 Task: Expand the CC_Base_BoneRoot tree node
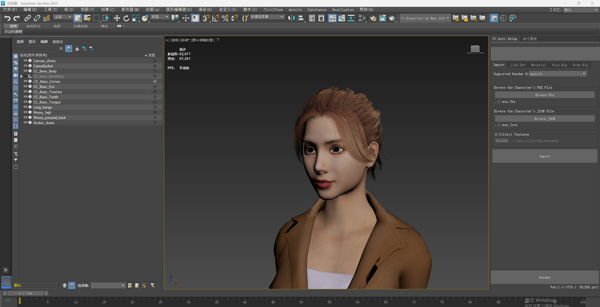21,76
